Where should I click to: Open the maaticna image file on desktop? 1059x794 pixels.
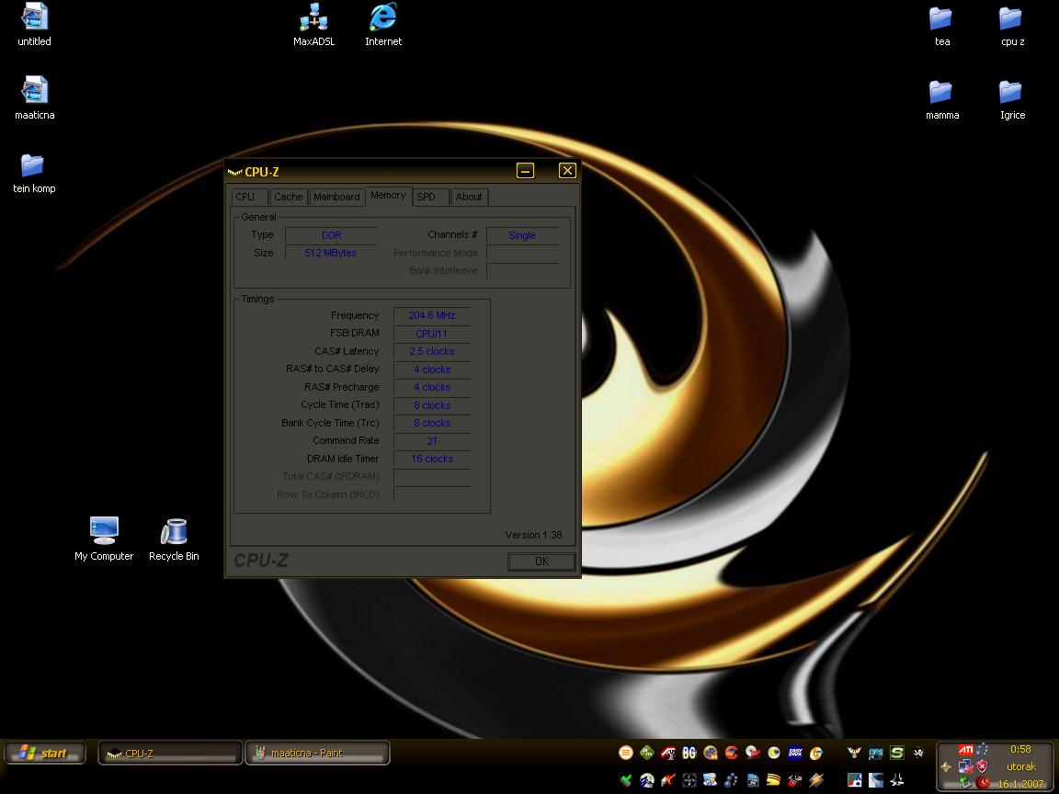point(34,92)
